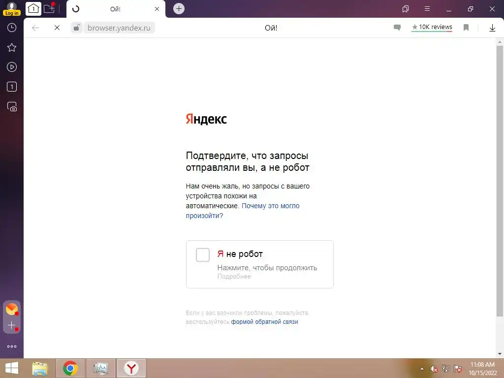Click the browser.yandex.ru address field
Image resolution: width=504 pixels, height=378 pixels.
(x=119, y=28)
